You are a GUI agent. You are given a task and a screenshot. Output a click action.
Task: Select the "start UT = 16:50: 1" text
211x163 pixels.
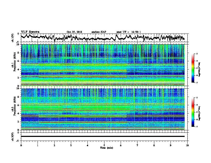tap(129, 32)
